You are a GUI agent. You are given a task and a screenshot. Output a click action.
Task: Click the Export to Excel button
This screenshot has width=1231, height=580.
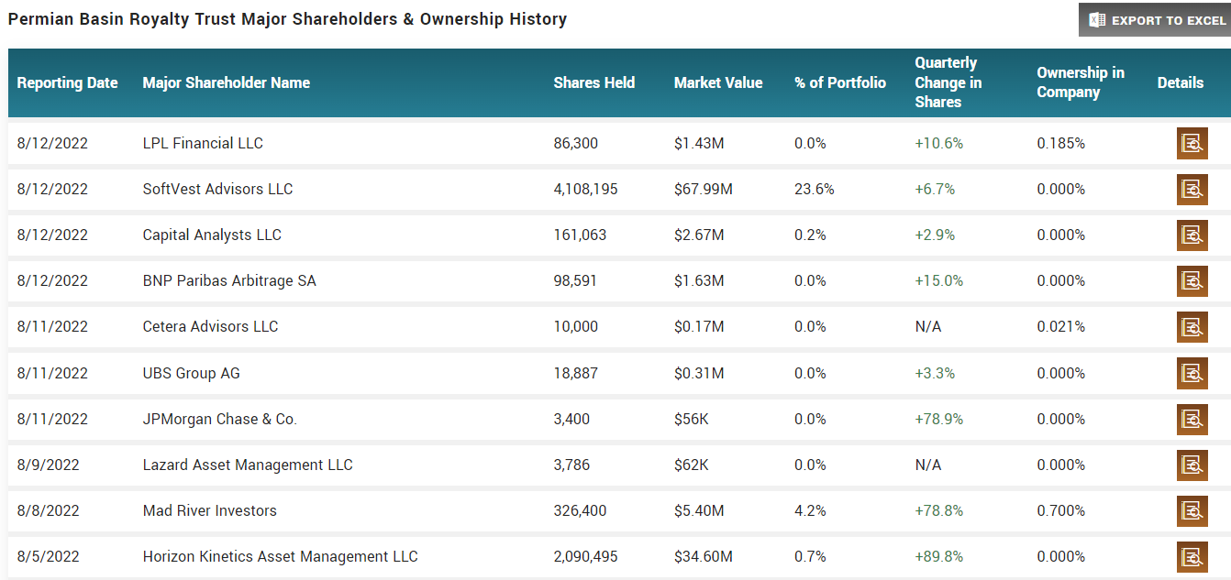1154,20
